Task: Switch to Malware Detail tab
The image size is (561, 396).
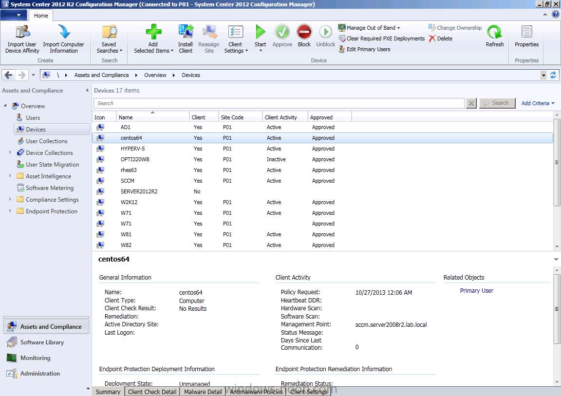Action: click(x=203, y=392)
